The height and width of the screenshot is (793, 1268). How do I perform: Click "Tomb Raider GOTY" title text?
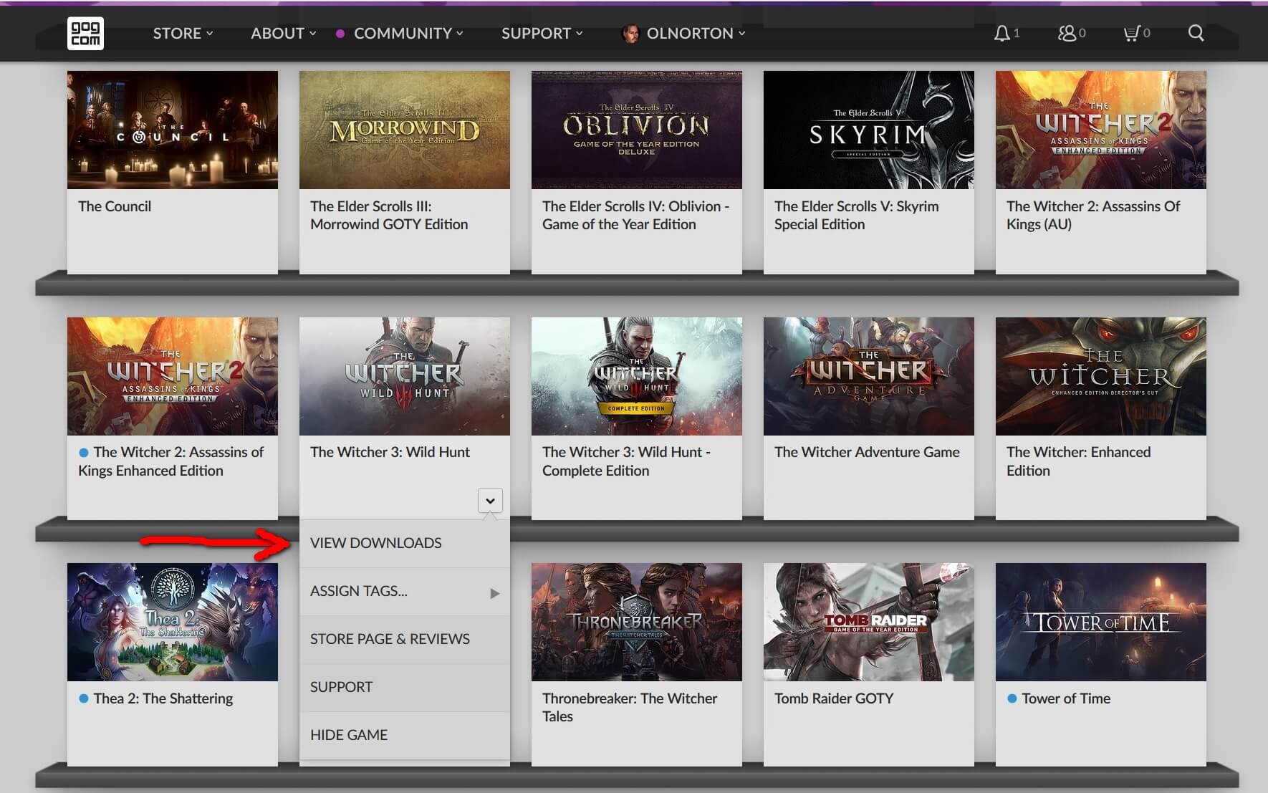coord(834,698)
